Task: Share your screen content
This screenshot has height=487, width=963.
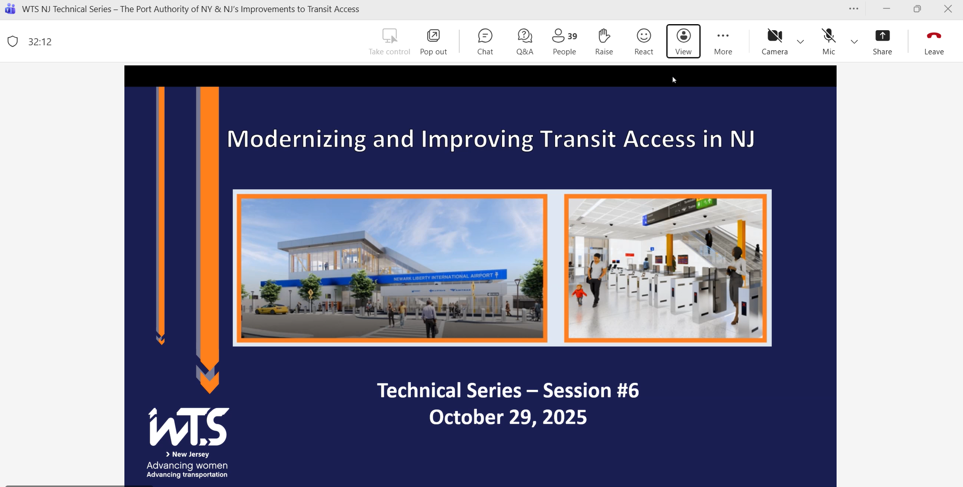Action: (882, 41)
